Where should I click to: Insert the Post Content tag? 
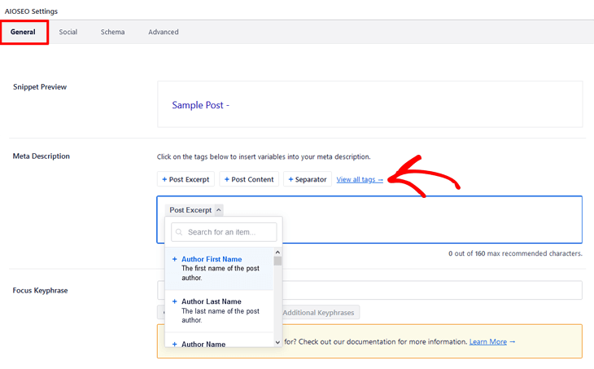tap(249, 179)
